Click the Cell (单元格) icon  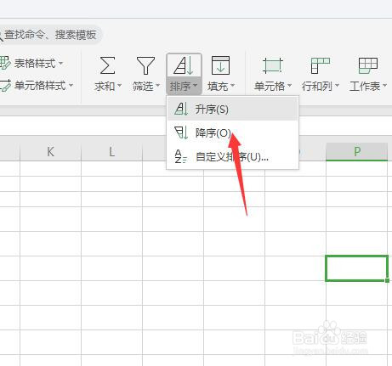point(272,65)
